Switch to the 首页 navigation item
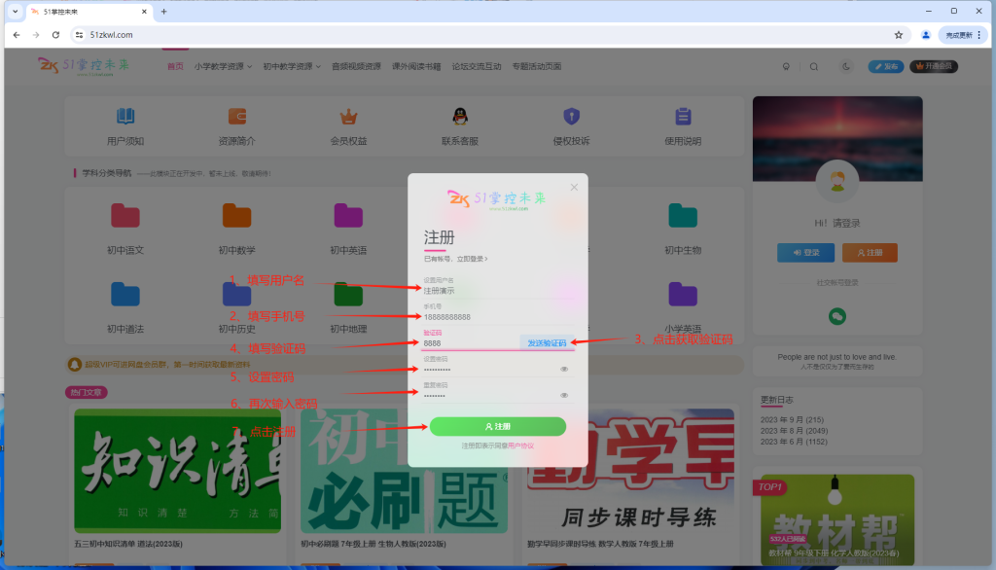This screenshot has height=570, width=996. coord(175,67)
